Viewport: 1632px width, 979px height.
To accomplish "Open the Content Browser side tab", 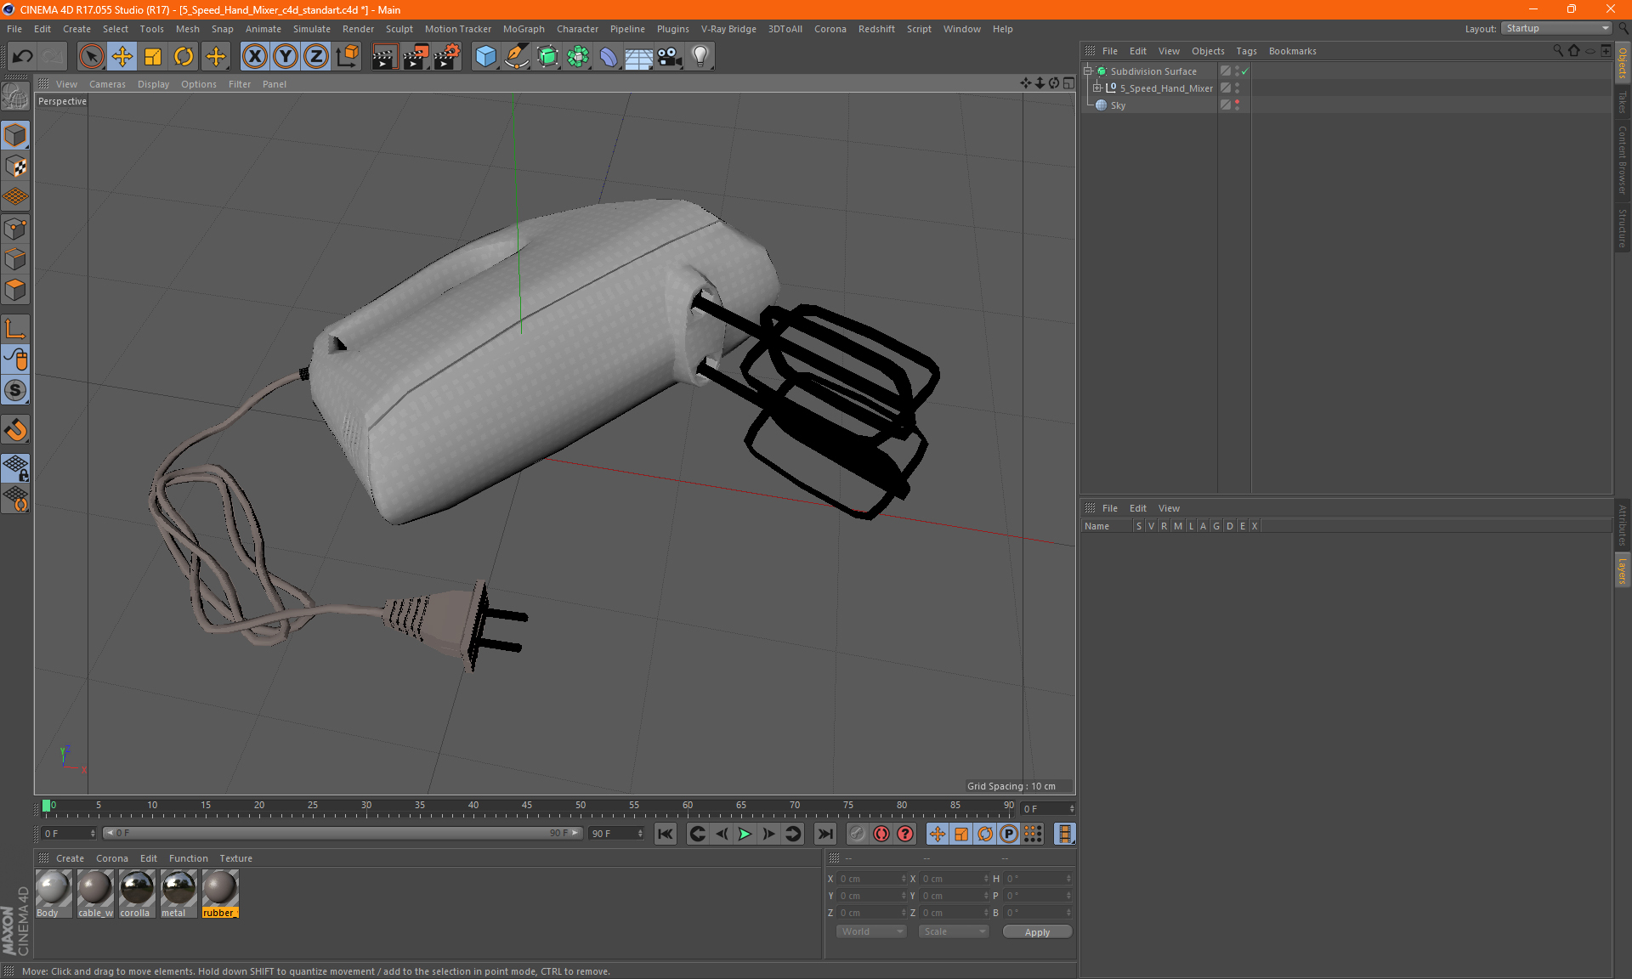I will click(x=1623, y=159).
